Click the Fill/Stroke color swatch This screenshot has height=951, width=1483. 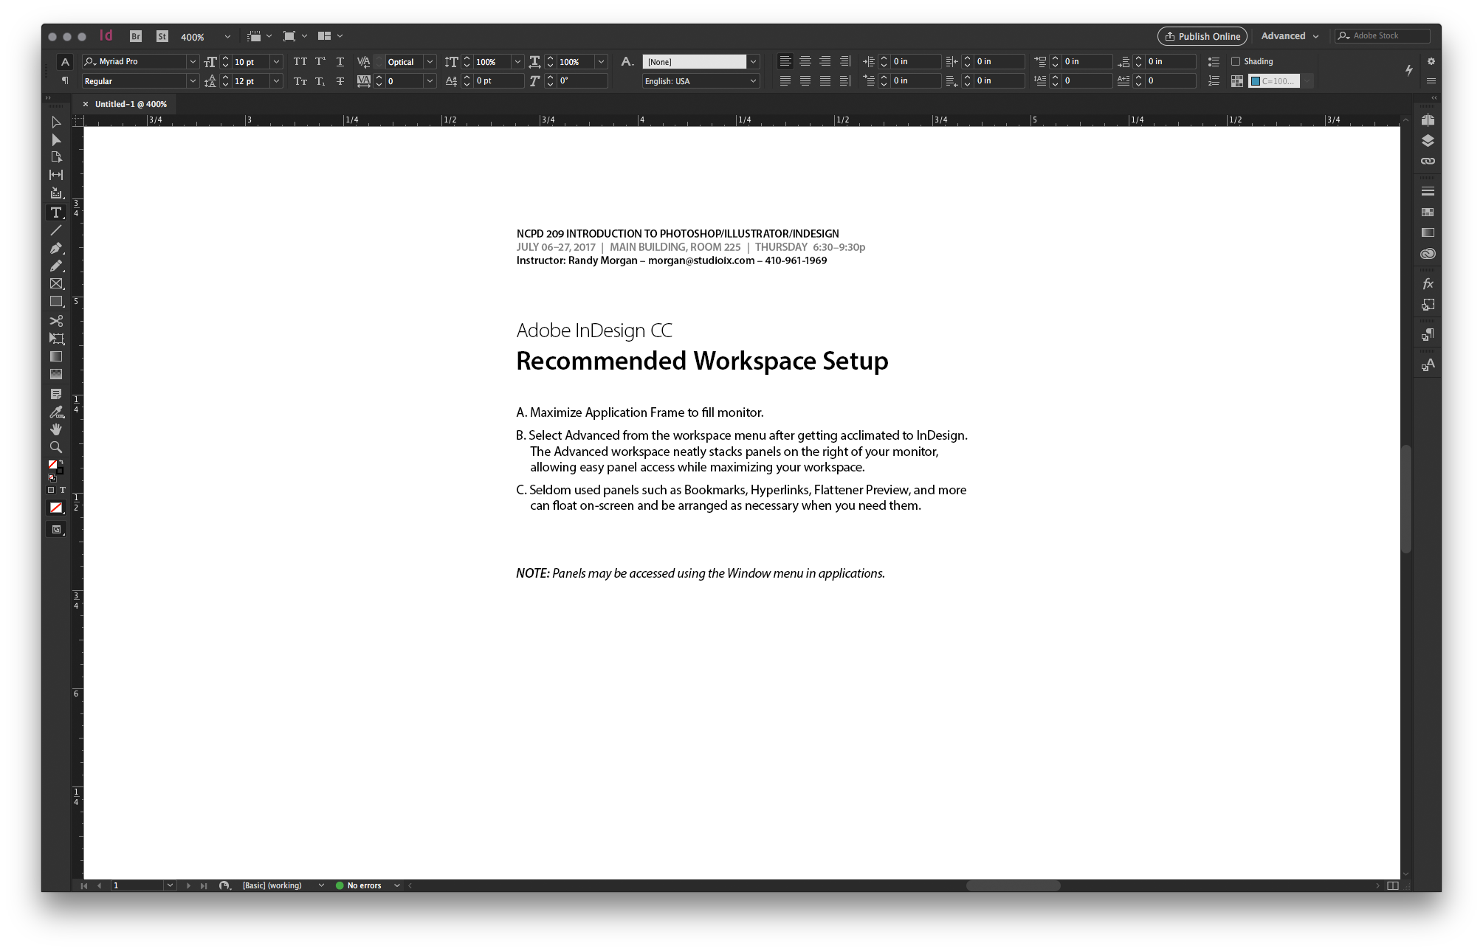pos(56,466)
